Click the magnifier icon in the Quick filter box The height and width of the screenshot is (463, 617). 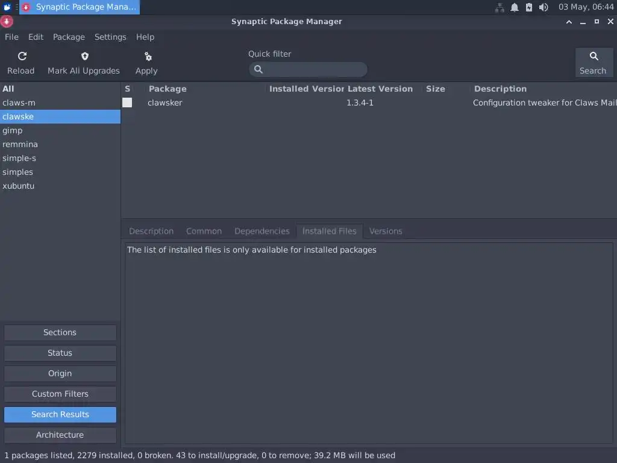258,69
